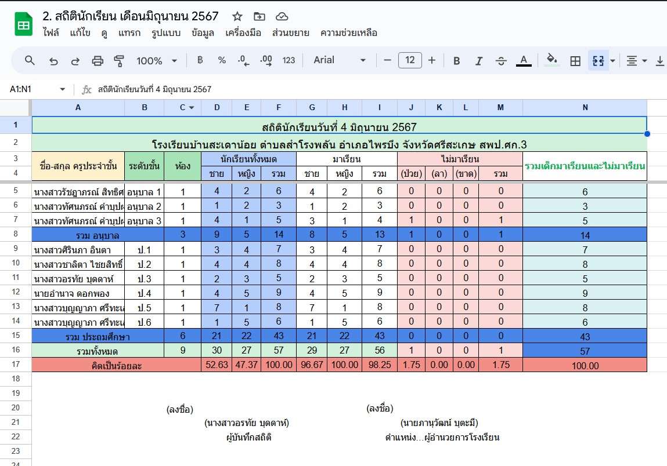The width and height of the screenshot is (667, 466).
Task: Format as percent
Action: [x=222, y=60]
